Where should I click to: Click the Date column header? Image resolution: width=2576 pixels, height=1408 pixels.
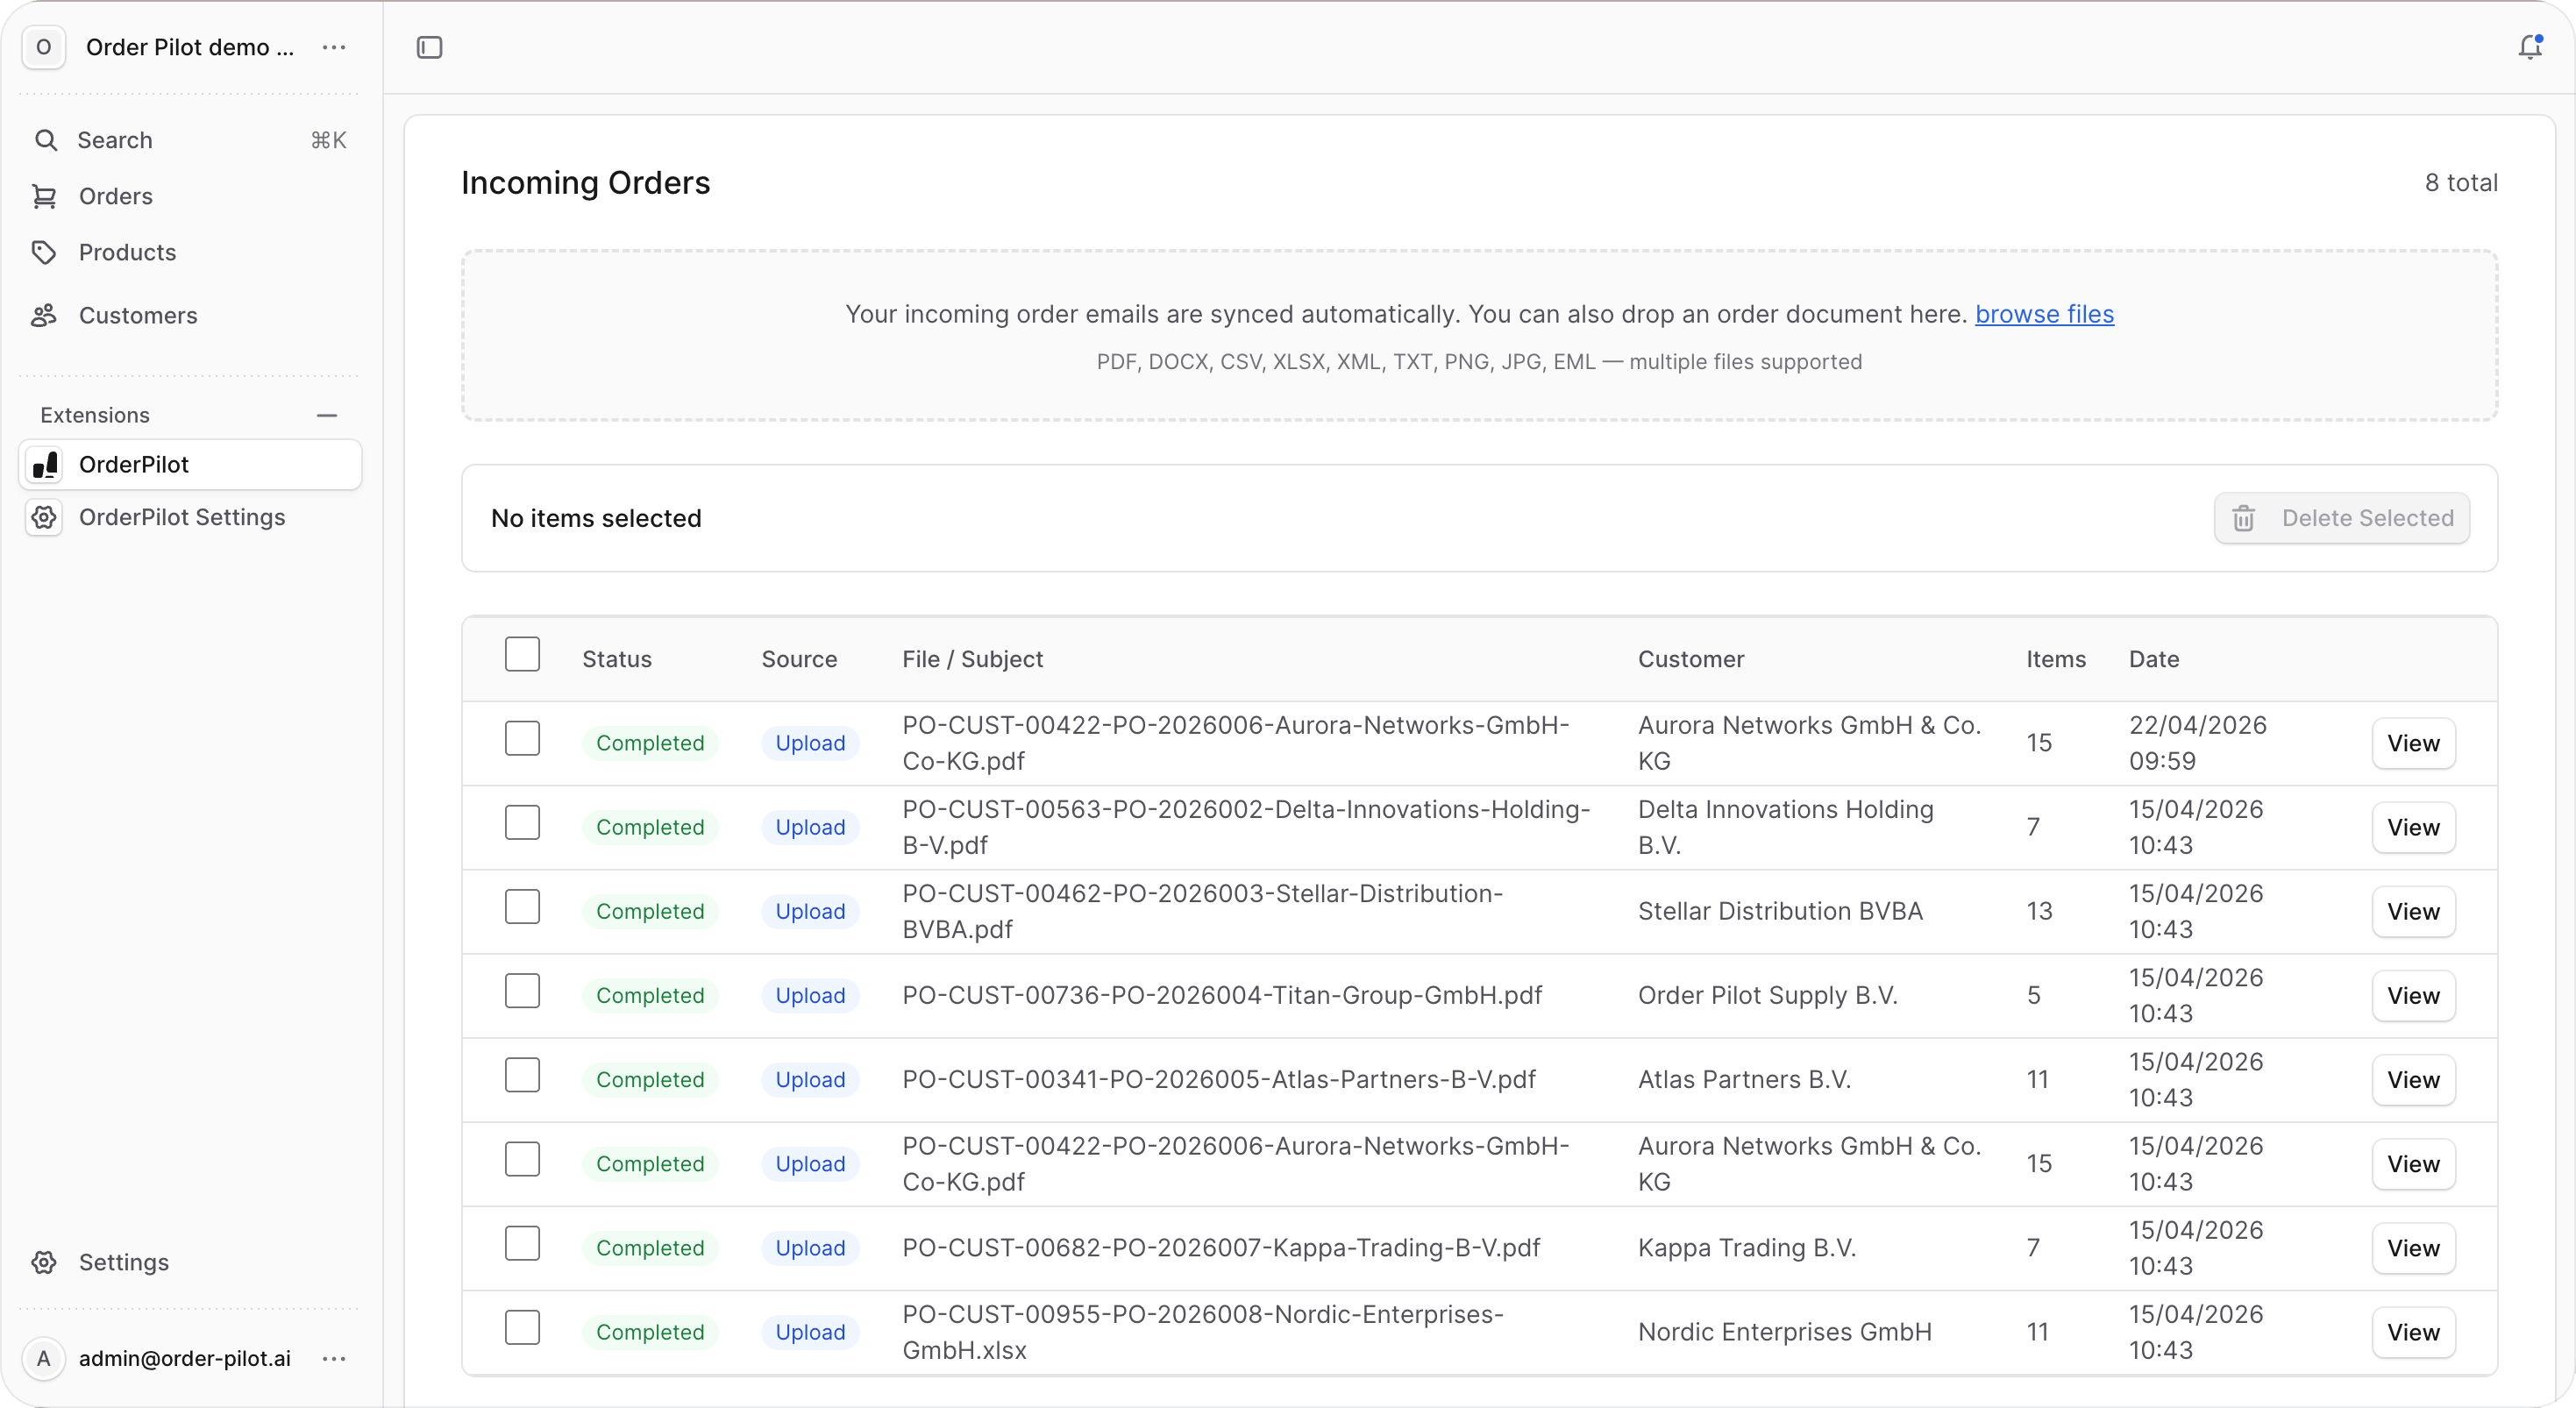2153,659
